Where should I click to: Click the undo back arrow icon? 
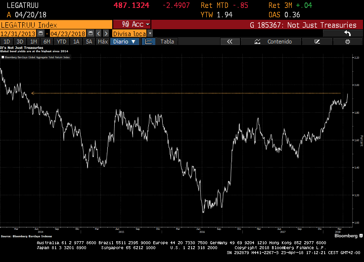(x=347, y=34)
